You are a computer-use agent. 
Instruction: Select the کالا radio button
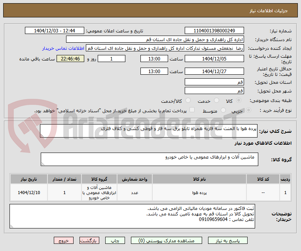(x=239, y=100)
